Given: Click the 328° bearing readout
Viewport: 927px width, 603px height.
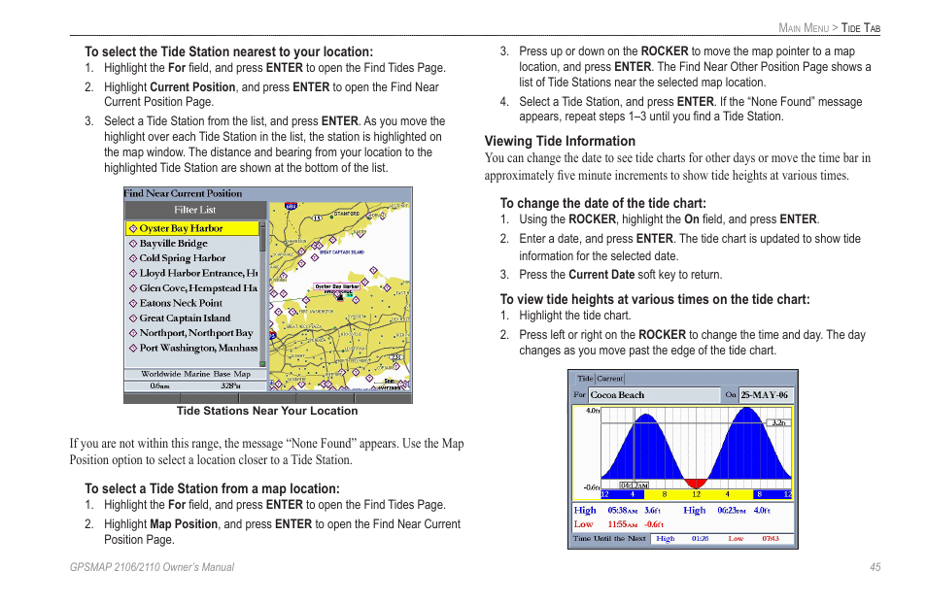Looking at the screenshot, I should [x=230, y=385].
